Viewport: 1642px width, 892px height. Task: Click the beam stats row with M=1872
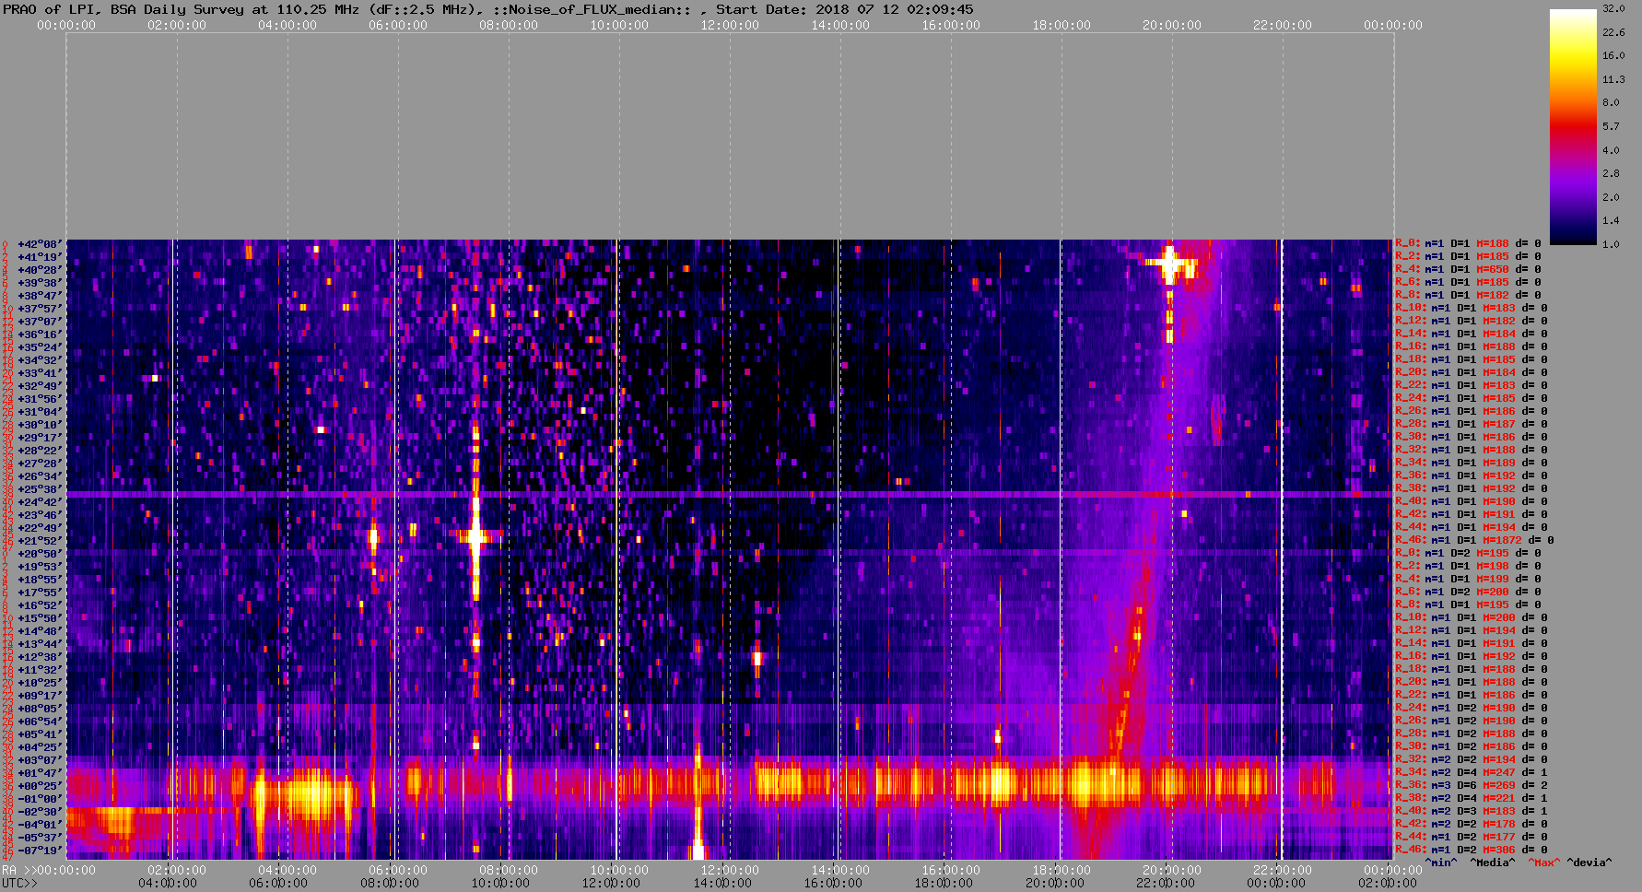(x=1474, y=541)
